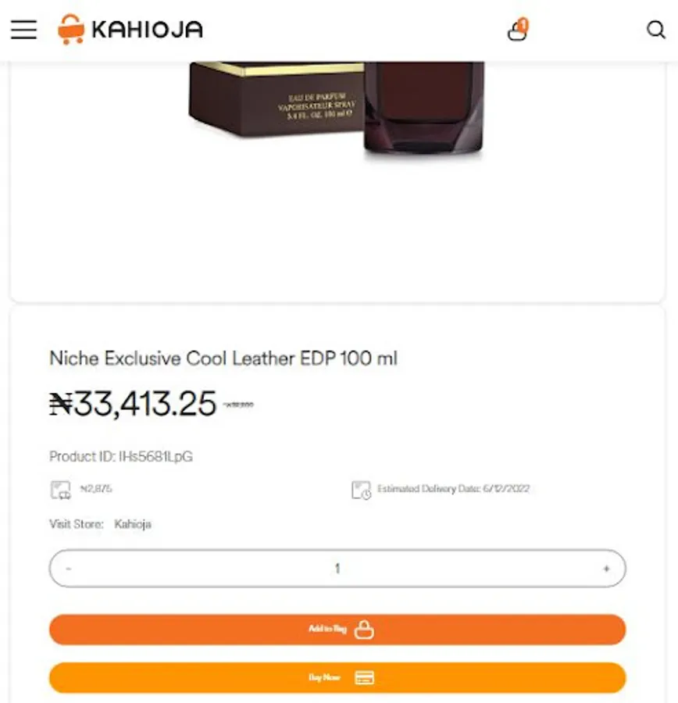Click the Product ID IHs5681LpG text
Image resolution: width=678 pixels, height=703 pixels.
click(121, 456)
